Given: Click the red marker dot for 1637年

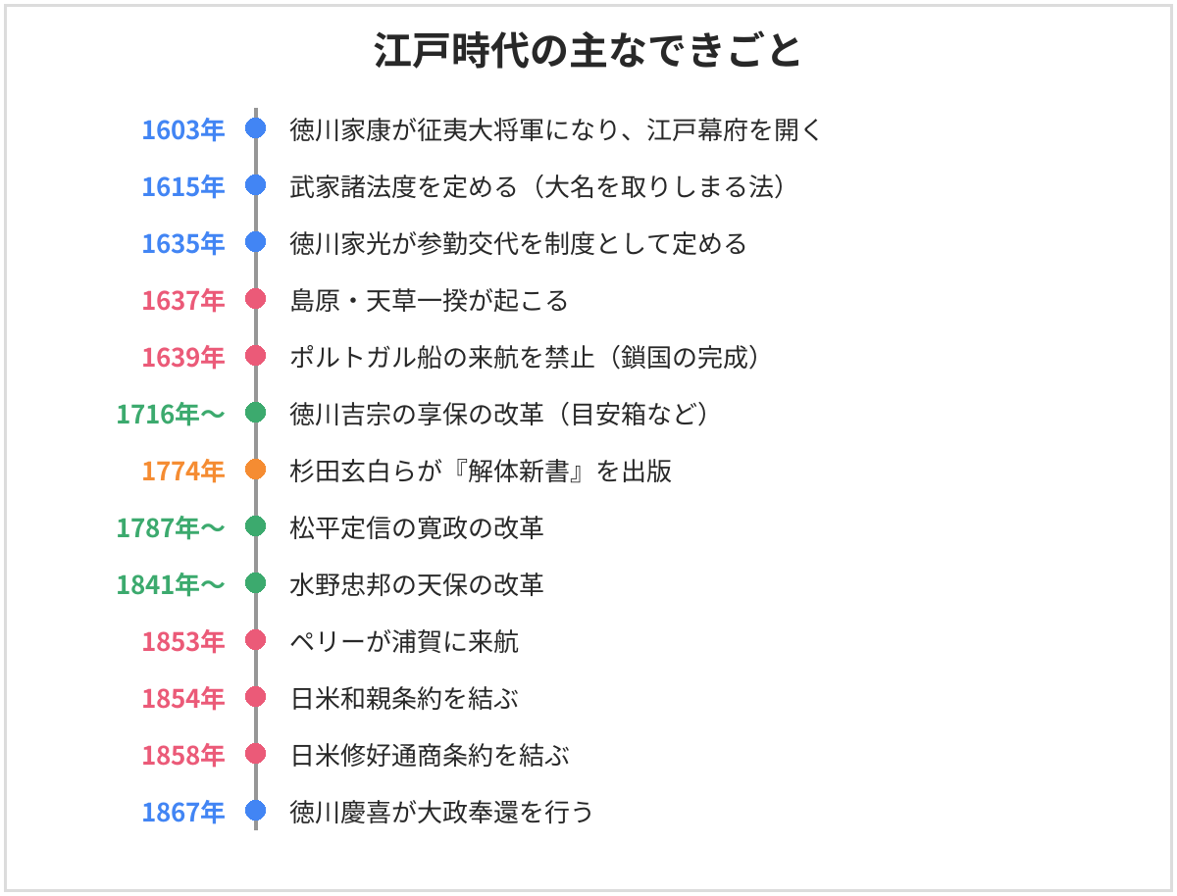Looking at the screenshot, I should [256, 299].
